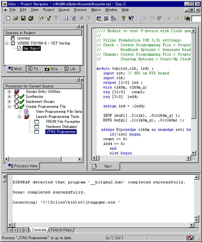The width and height of the screenshot is (202, 242).
Task: Collapse the Create Programming File node
Action: [x=9, y=107]
